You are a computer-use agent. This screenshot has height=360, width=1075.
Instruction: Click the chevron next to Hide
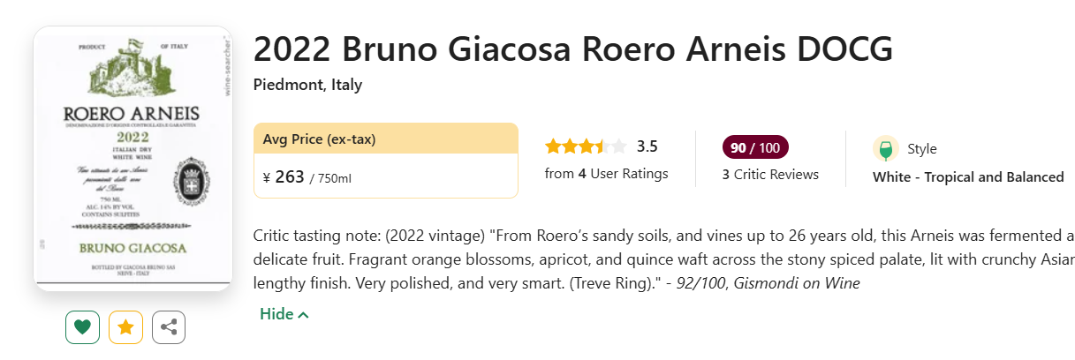[x=303, y=315]
